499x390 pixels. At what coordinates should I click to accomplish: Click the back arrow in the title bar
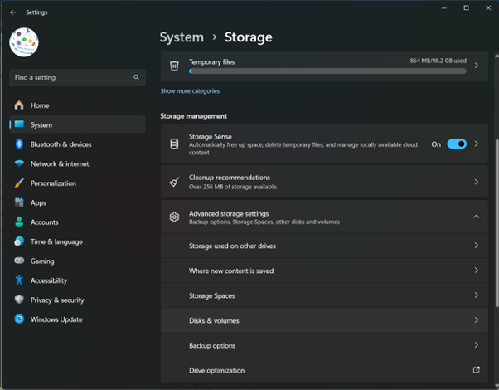click(x=13, y=12)
